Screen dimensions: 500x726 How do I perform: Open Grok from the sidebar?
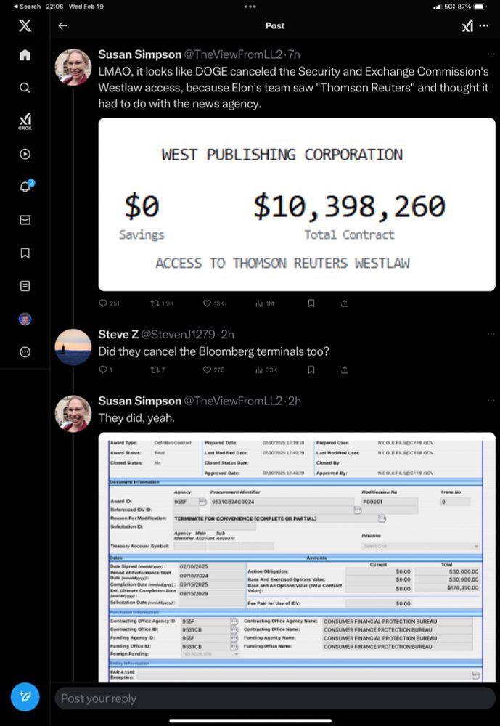point(25,121)
